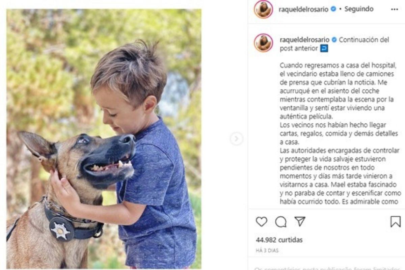Open raqueldelrosario username in the caption
The image size is (405, 270).
[x=304, y=40]
